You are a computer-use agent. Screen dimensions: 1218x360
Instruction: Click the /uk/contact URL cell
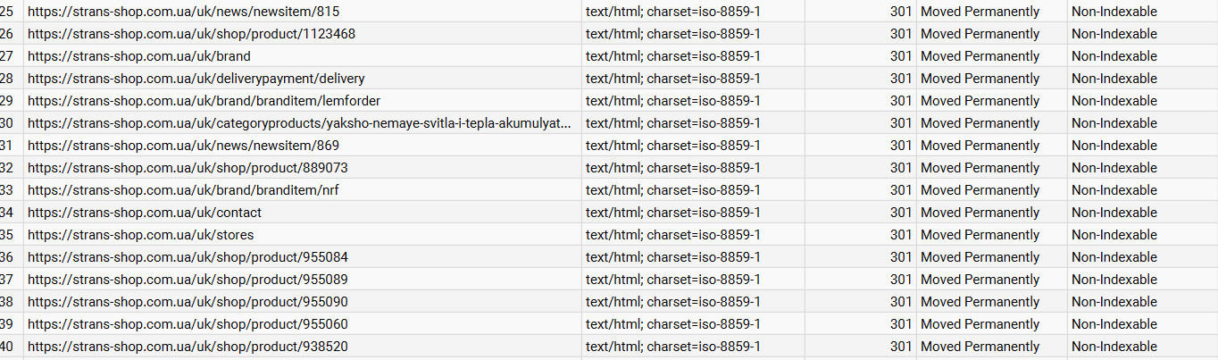tap(145, 213)
